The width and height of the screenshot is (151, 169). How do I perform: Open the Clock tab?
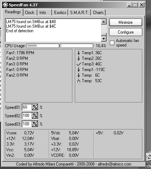pyautogui.click(x=30, y=13)
